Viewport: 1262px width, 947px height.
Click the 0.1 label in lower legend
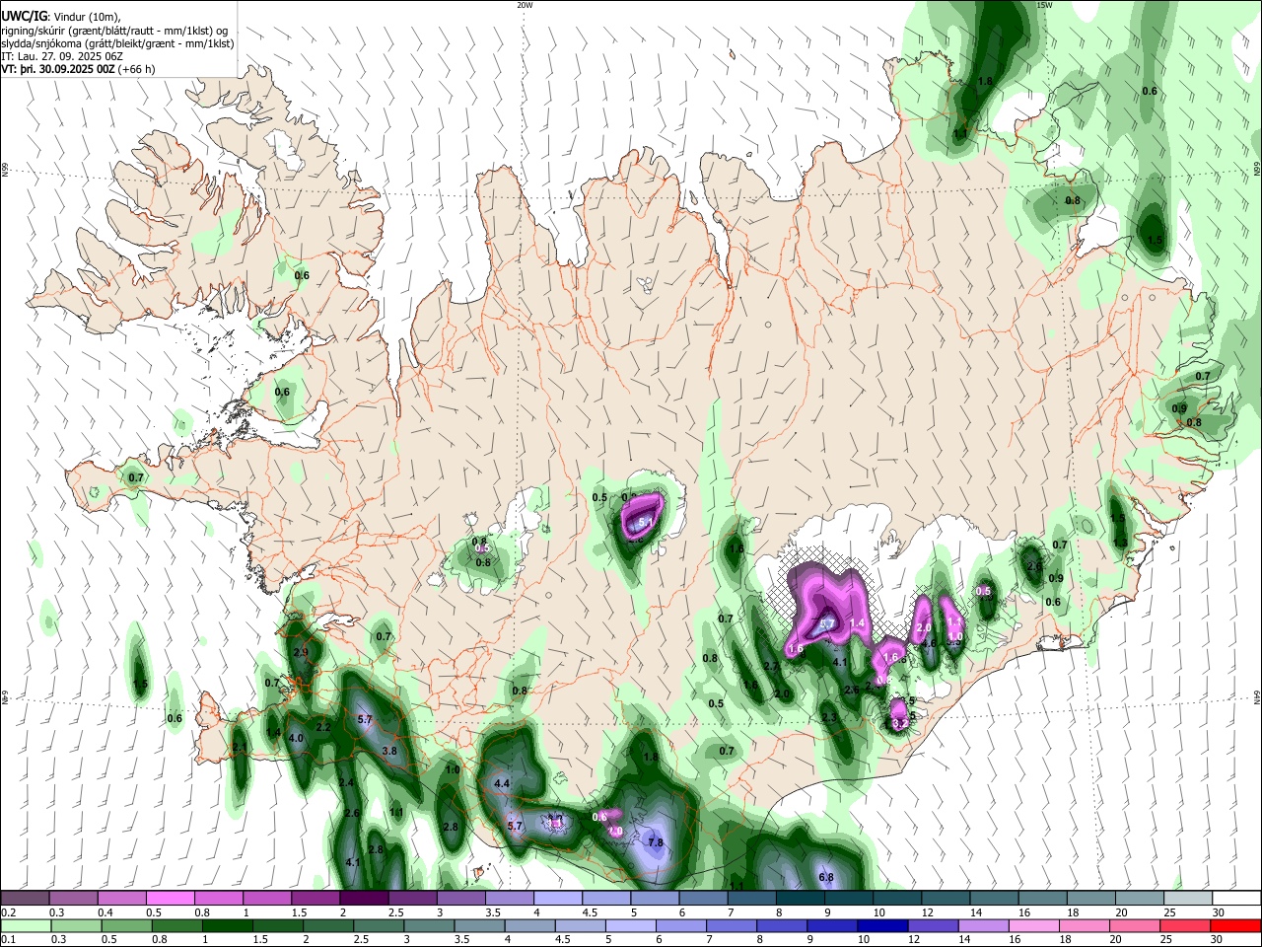[x=8, y=940]
